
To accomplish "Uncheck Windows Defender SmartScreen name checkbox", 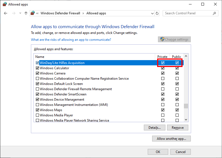I will click(x=37, y=94).
